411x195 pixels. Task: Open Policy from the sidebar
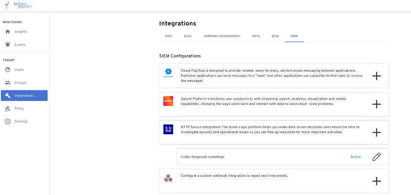(19, 109)
